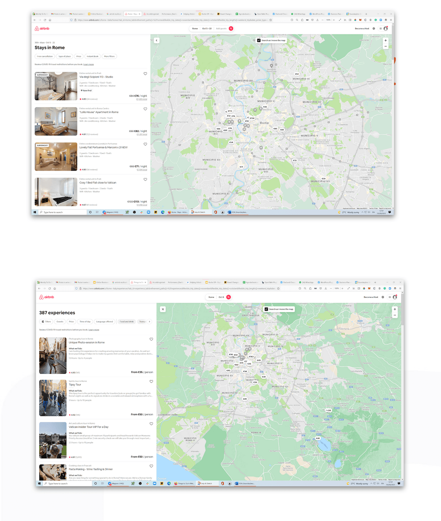Heart the Lovely Flat Portuense & Marconi listing
The height and width of the screenshot is (521, 441).
tap(145, 144)
